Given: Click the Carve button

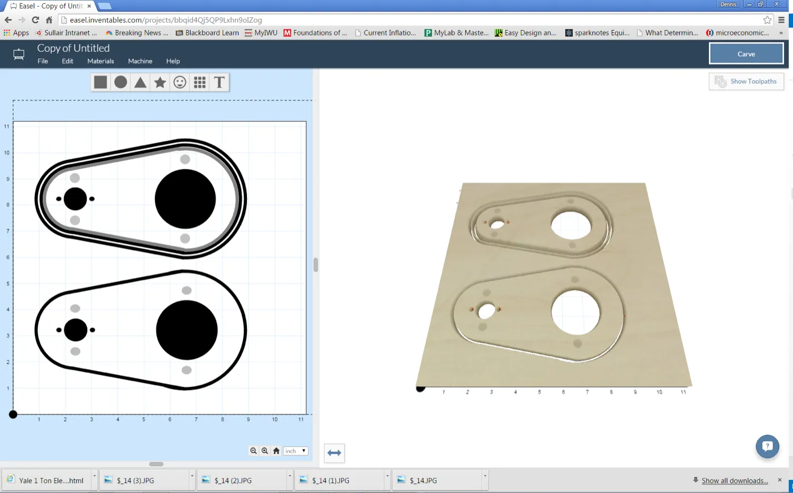Looking at the screenshot, I should point(746,53).
